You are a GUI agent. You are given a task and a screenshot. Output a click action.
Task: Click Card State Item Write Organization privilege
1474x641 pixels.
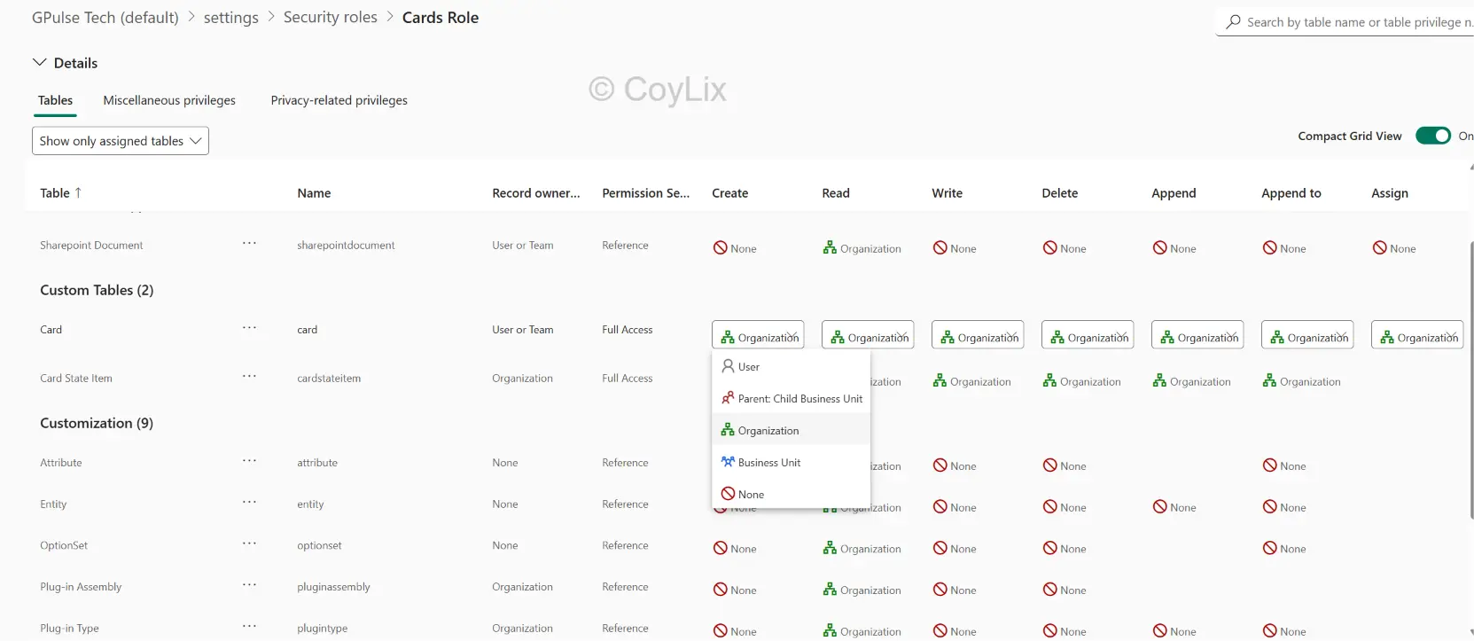click(x=971, y=381)
